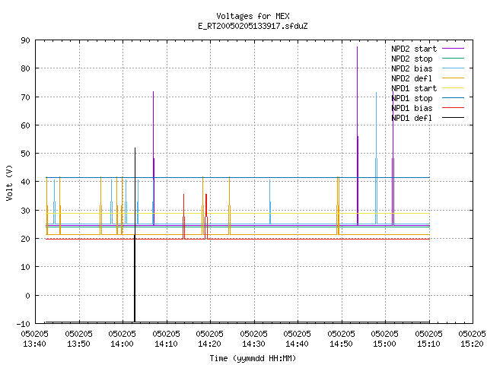This screenshot has width=487, height=365.
Task: Click the 'NPD1 defl' legend label
Action: pyautogui.click(x=412, y=119)
